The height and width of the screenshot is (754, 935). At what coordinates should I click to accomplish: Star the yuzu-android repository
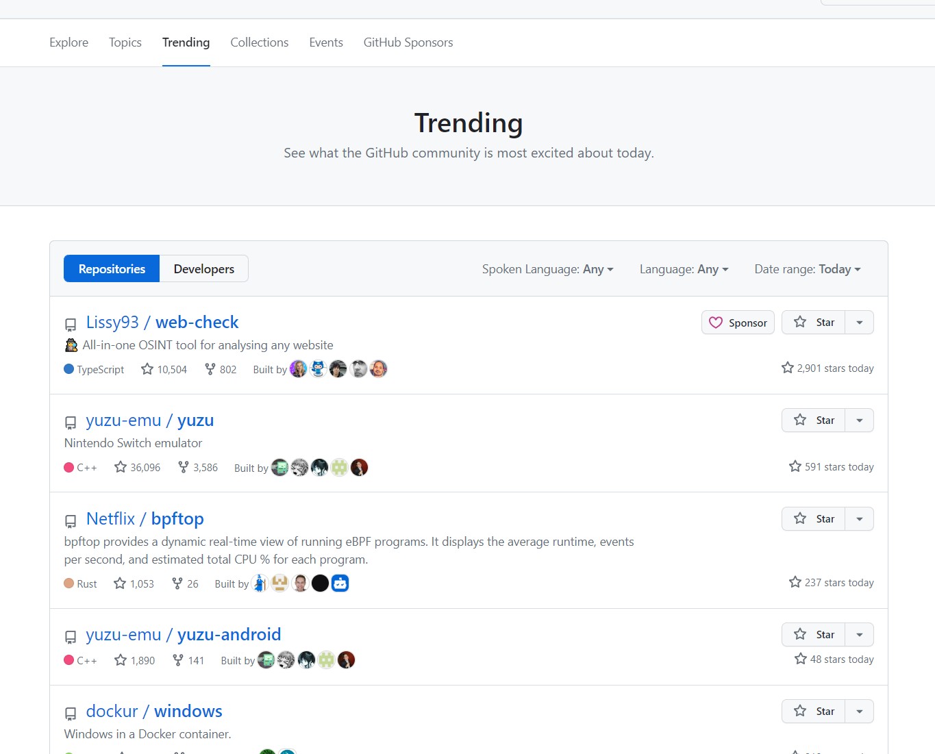[x=814, y=635]
